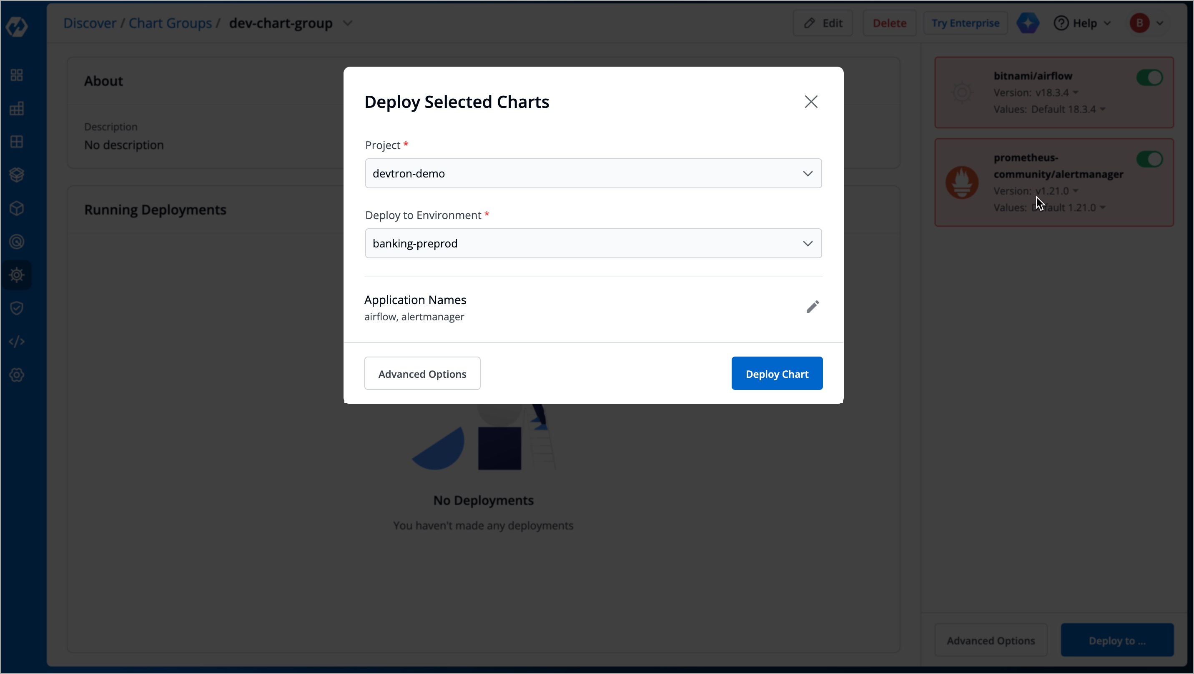Go to Chart Groups via breadcrumb link
The image size is (1194, 674).
pyautogui.click(x=170, y=22)
